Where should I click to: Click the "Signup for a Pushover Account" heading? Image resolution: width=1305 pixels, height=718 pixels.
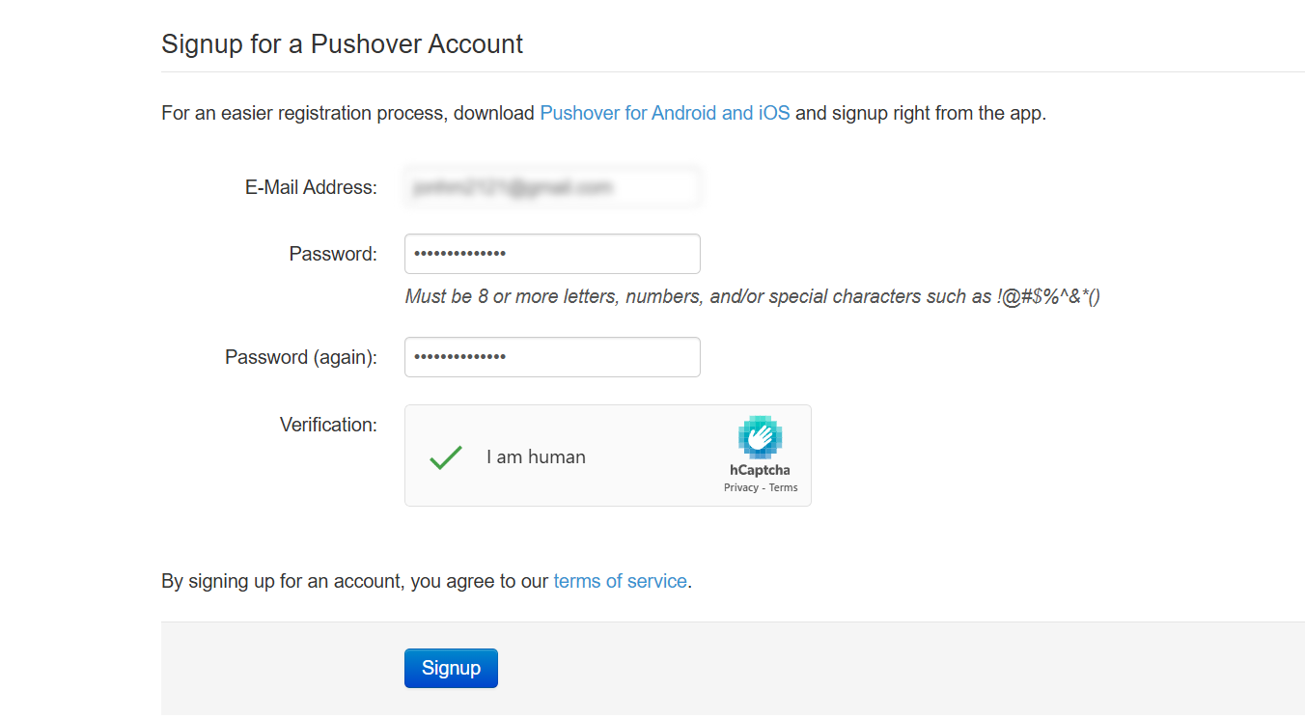tap(342, 44)
